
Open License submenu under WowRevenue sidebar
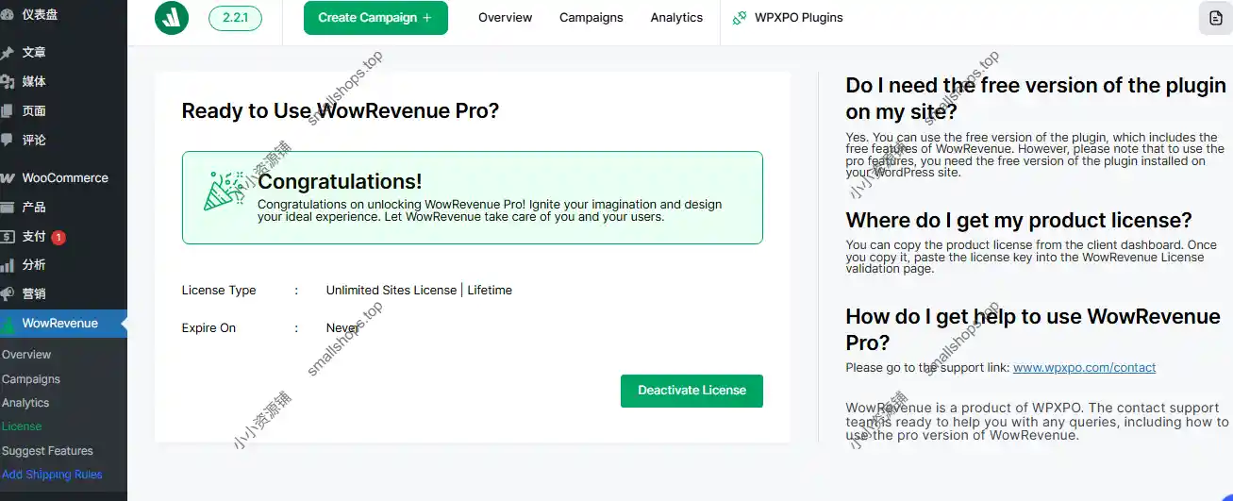click(x=22, y=426)
